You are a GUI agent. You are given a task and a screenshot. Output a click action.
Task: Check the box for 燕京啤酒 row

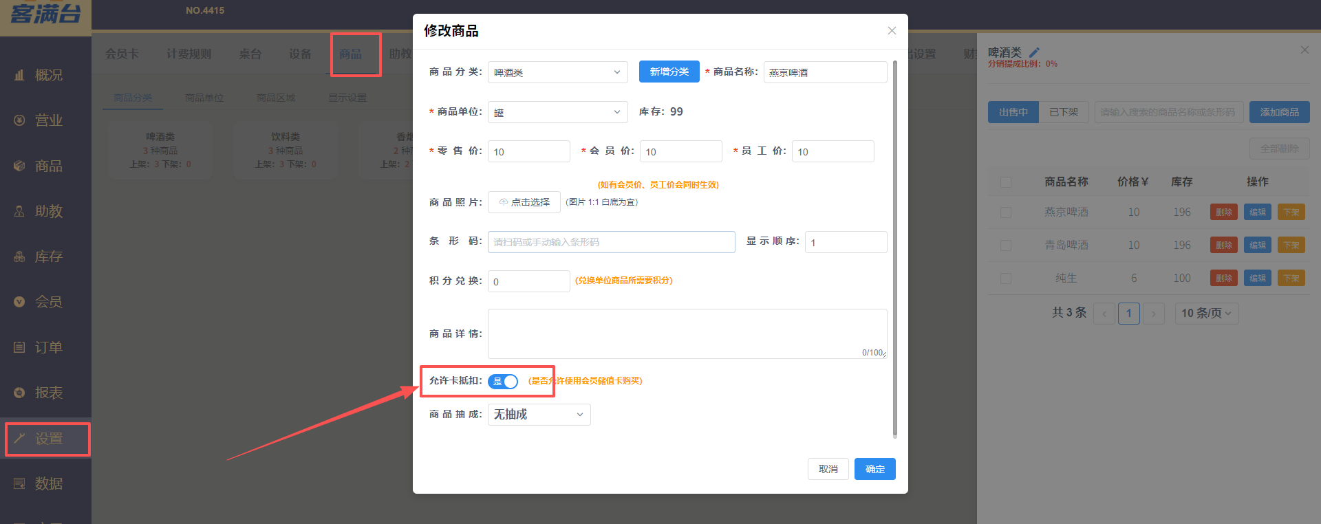pos(1006,212)
